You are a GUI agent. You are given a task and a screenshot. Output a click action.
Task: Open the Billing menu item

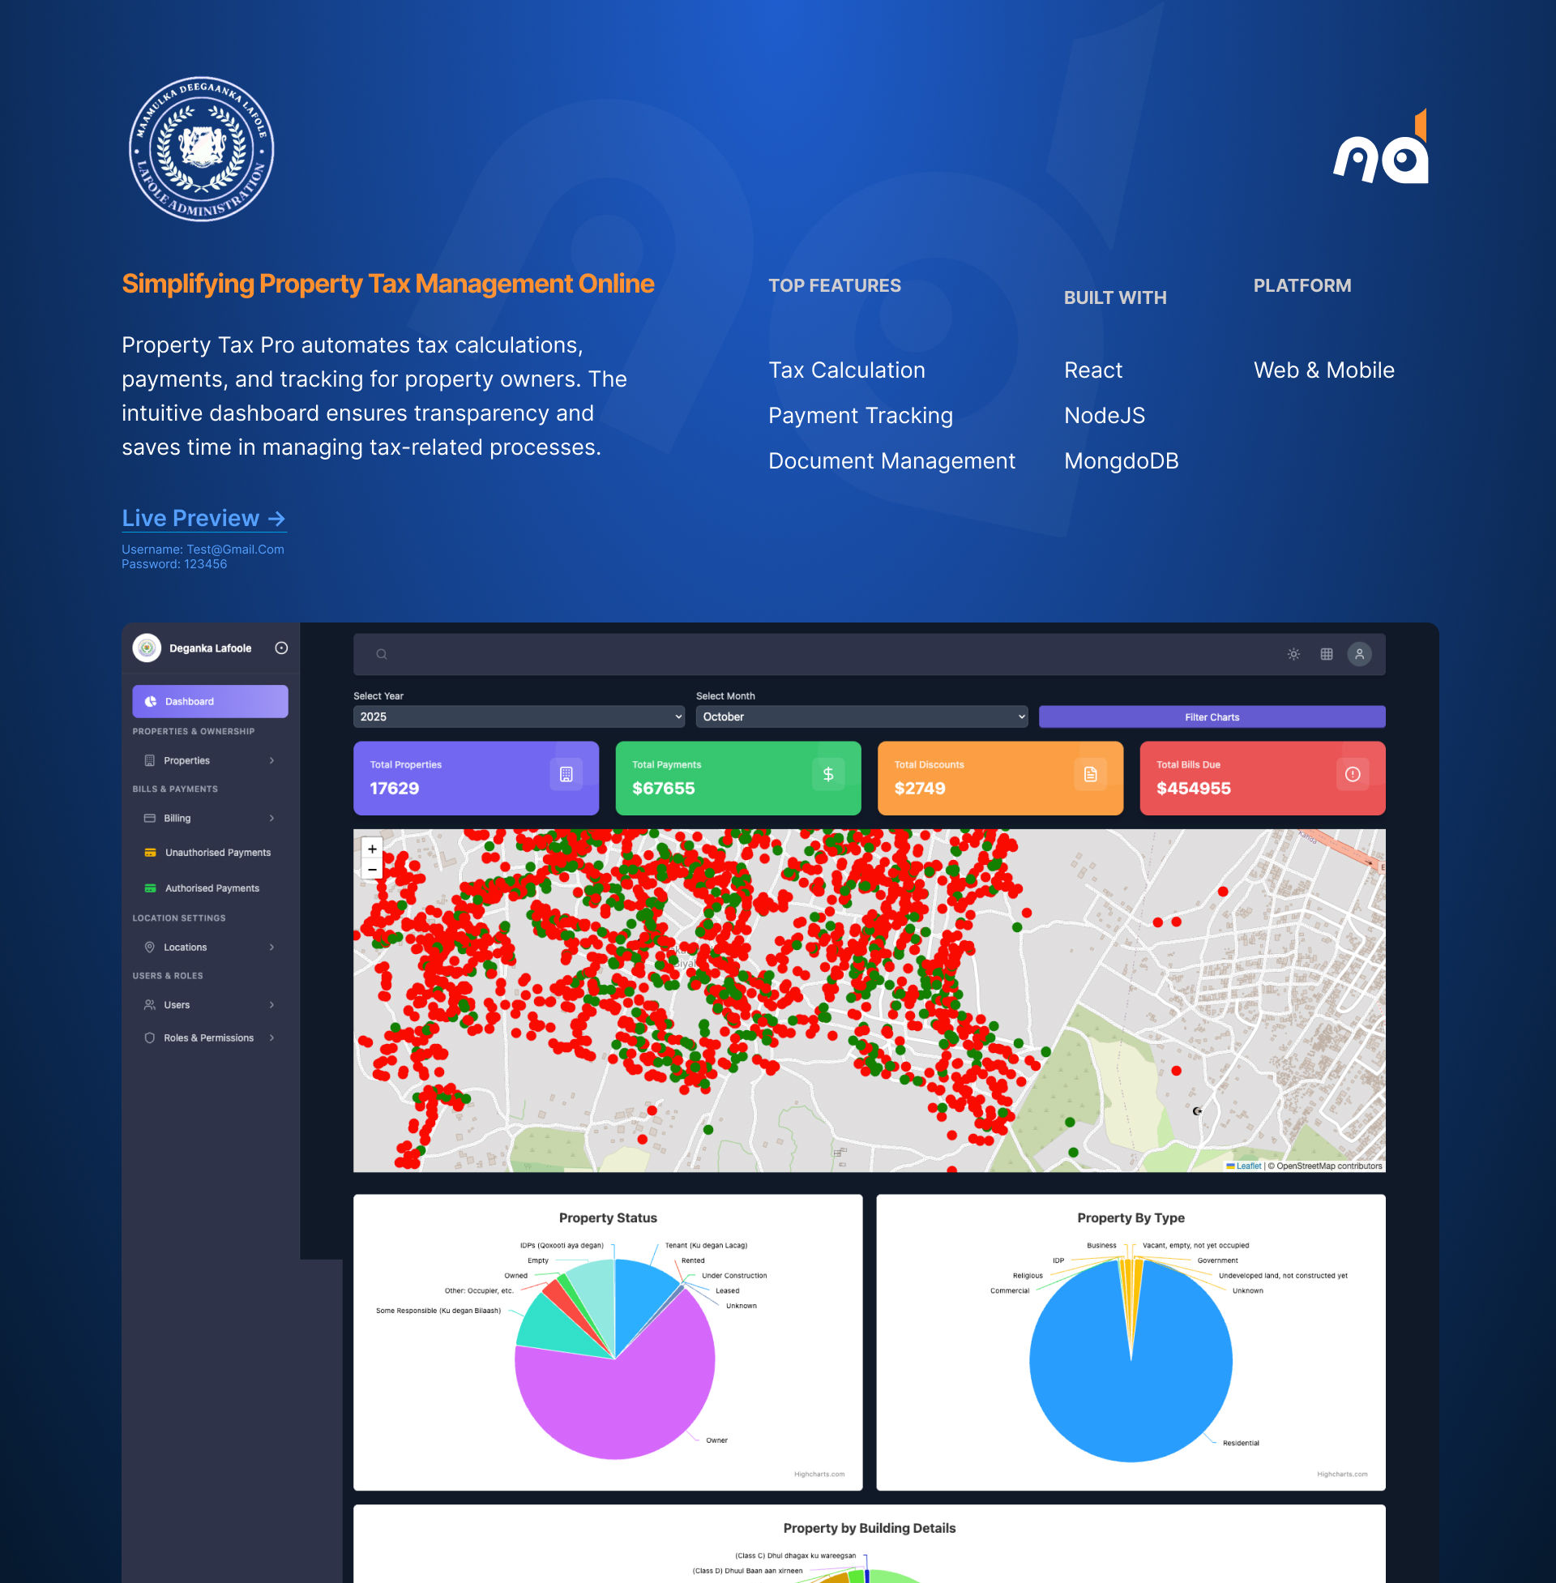[x=210, y=818]
